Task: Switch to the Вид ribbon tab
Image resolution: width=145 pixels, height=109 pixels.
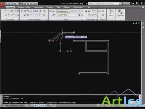Action: [59, 7]
